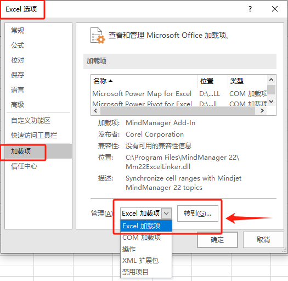This screenshot has width=288, height=281.
Task: Close the Excel 选项 dialog
Action: click(x=275, y=9)
